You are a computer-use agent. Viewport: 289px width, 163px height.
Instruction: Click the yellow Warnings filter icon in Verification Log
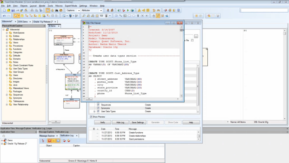(x=54, y=141)
